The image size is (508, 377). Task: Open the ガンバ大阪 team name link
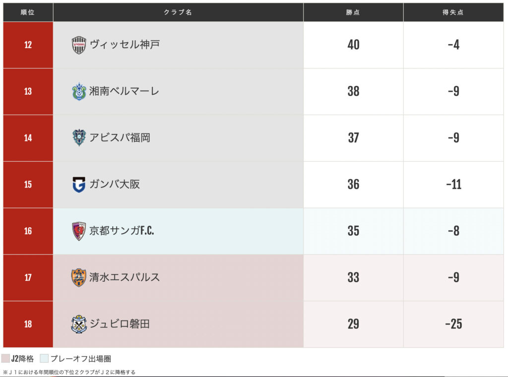(x=115, y=185)
